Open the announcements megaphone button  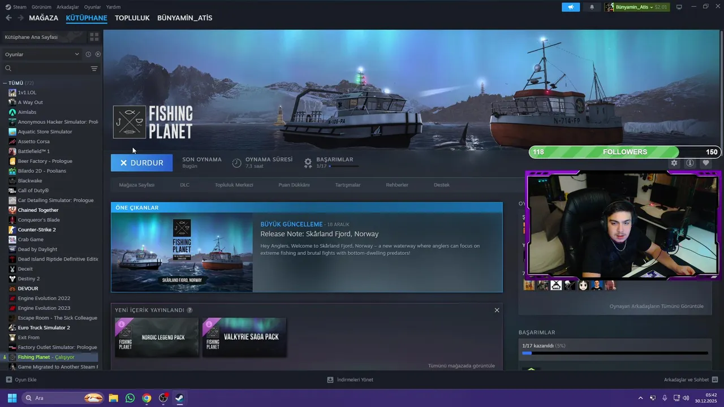(x=571, y=7)
